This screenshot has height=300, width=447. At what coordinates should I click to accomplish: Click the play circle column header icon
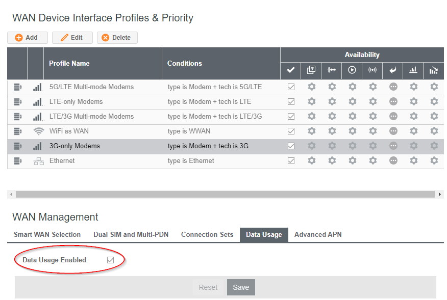coord(352,70)
